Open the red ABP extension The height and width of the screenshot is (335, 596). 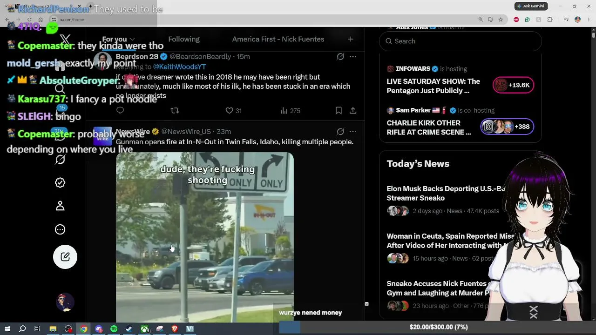pyautogui.click(x=516, y=20)
